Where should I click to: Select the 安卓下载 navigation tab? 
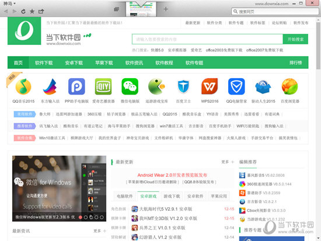tap(74, 62)
